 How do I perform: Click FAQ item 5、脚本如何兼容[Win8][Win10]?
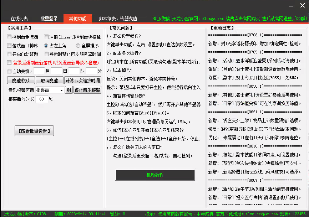click(138, 113)
